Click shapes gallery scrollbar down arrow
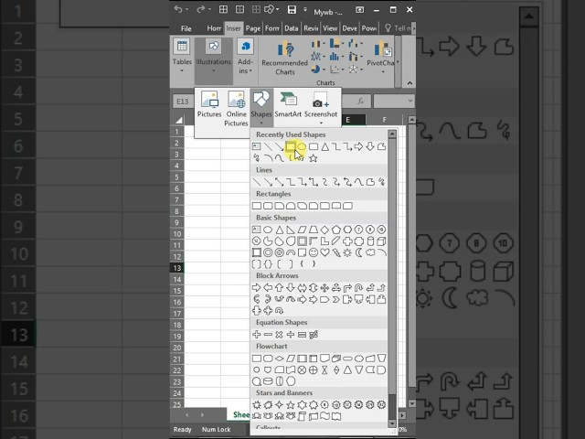This screenshot has width=585, height=439. click(x=392, y=423)
